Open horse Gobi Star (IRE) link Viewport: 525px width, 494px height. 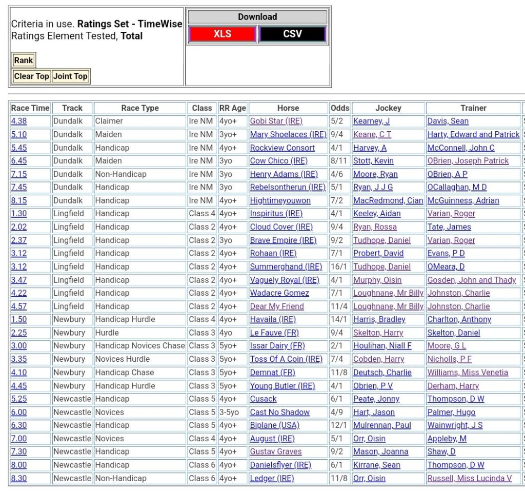[276, 121]
